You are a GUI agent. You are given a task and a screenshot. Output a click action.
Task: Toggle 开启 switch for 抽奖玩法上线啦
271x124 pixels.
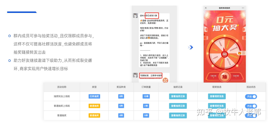(251, 97)
